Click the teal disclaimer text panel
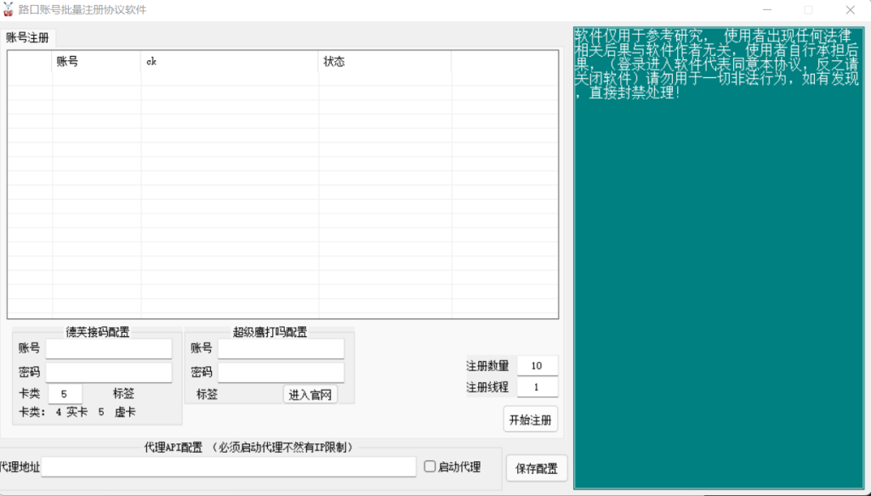The image size is (871, 496). click(719, 258)
